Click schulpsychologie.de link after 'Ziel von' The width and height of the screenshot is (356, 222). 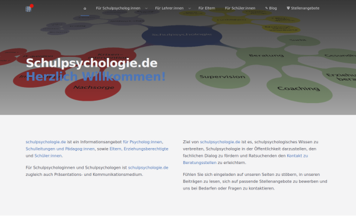tap(220, 142)
